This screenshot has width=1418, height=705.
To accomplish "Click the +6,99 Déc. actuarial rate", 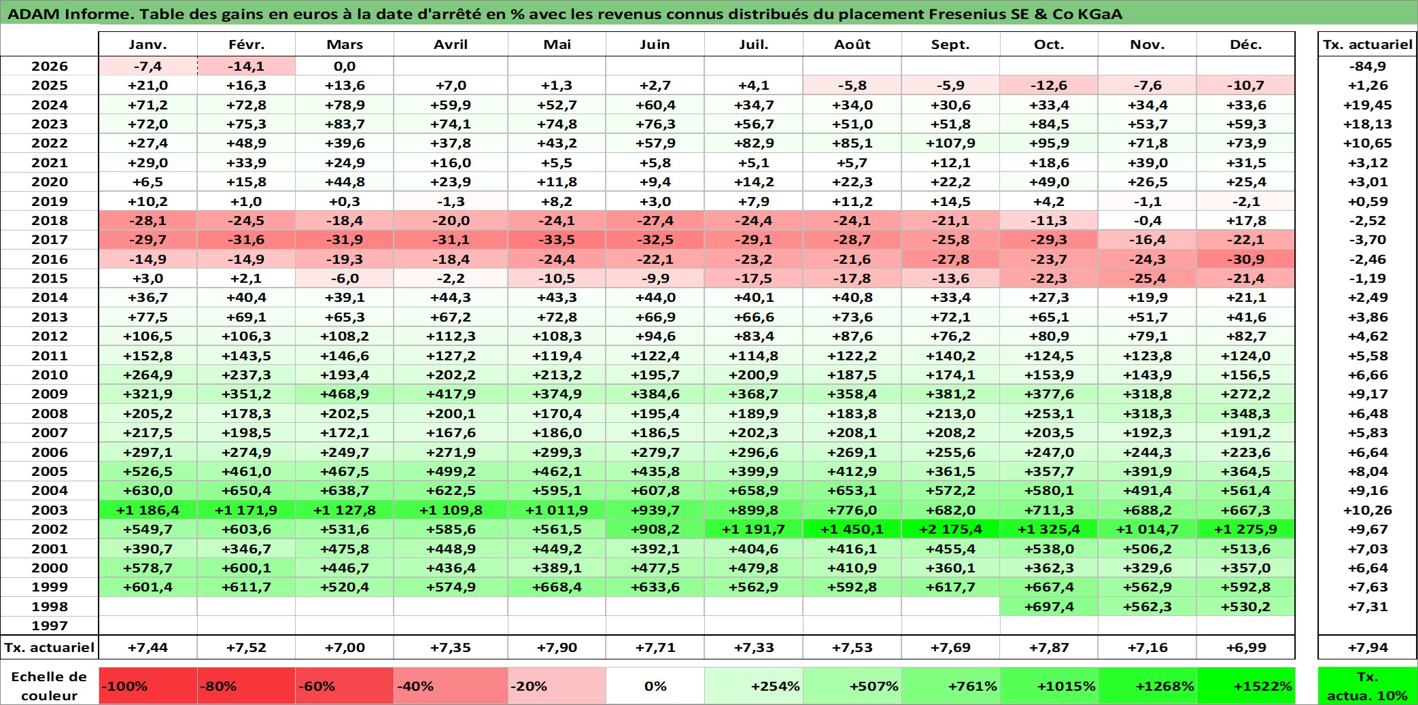I will coord(1246,647).
